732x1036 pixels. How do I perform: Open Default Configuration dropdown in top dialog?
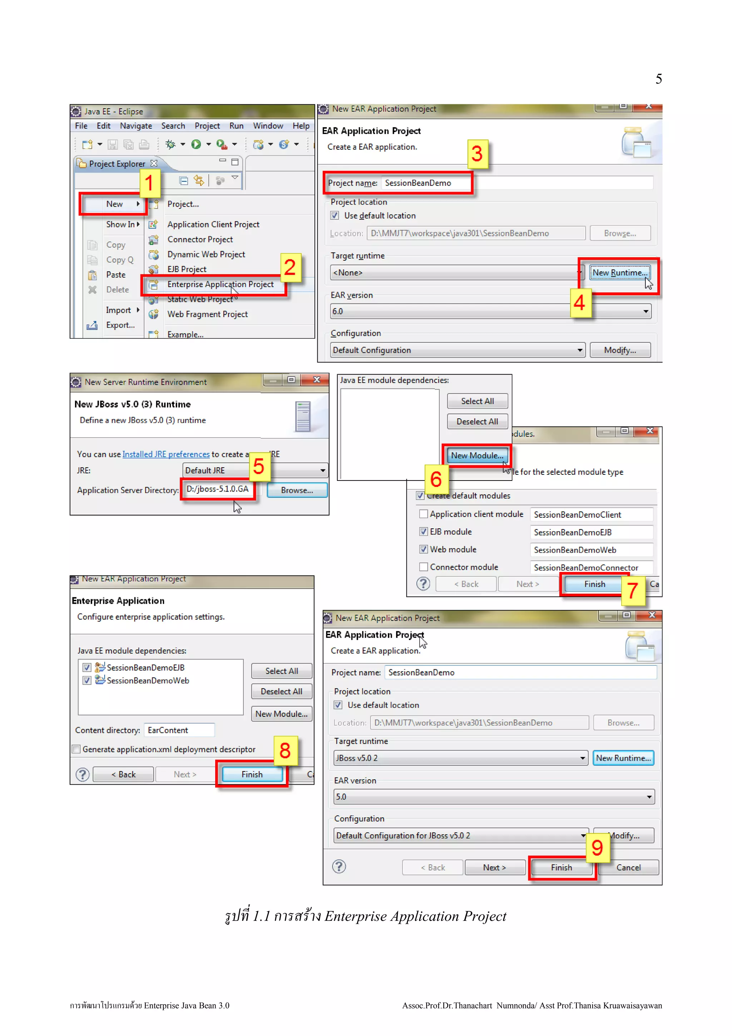pos(458,350)
